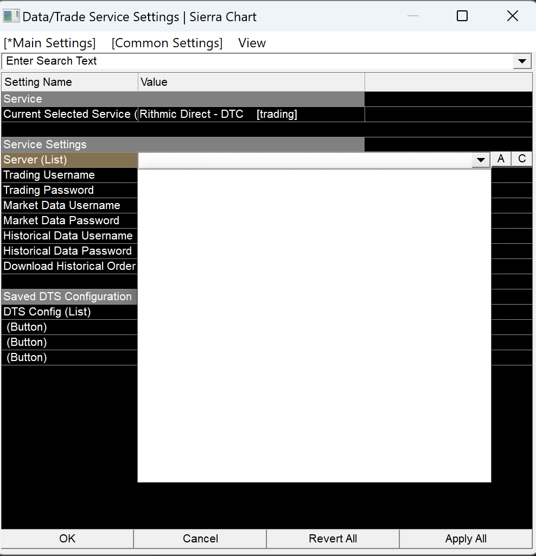
Task: Select the Historical Data Password setting
Action: (x=69, y=251)
